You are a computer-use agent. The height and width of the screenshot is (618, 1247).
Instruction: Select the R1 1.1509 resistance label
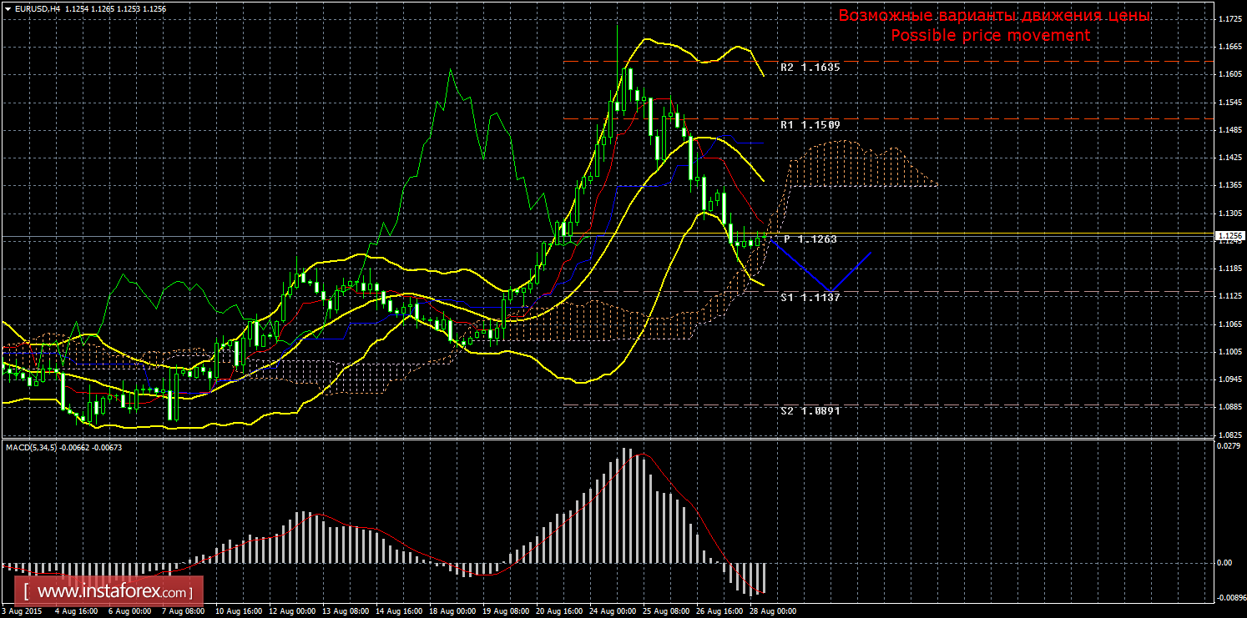tap(810, 124)
